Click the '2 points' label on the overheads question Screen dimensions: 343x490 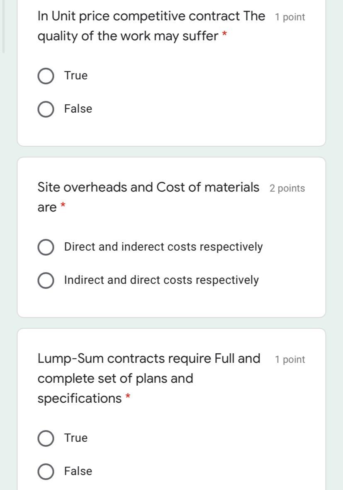click(x=287, y=188)
